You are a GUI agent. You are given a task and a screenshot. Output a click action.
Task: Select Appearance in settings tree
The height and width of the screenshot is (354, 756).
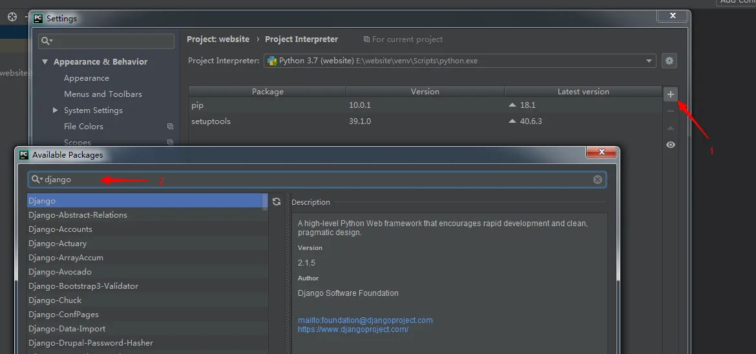[87, 78]
